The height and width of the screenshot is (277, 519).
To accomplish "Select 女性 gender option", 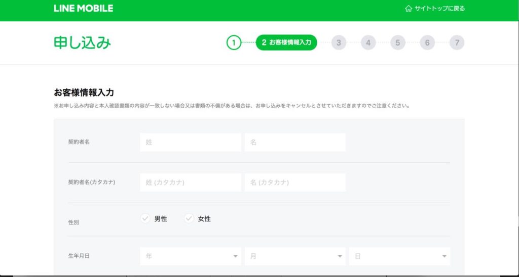I will tap(198, 218).
